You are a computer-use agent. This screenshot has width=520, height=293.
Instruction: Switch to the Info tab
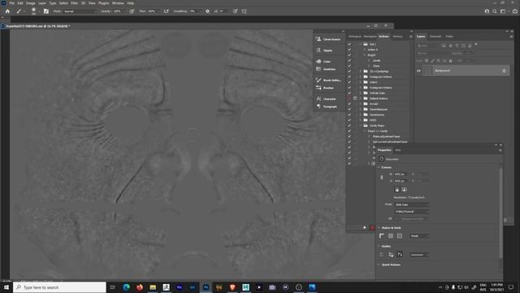coord(398,150)
